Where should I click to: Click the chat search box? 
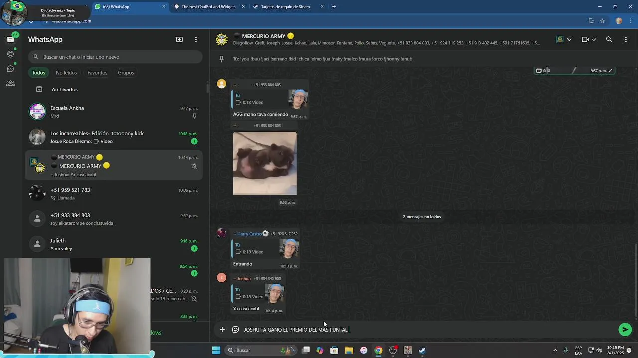point(115,57)
